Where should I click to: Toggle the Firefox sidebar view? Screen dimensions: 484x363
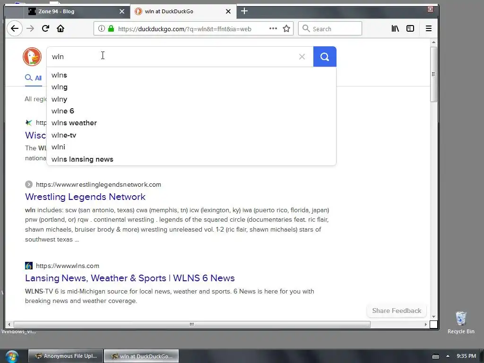pos(410,29)
